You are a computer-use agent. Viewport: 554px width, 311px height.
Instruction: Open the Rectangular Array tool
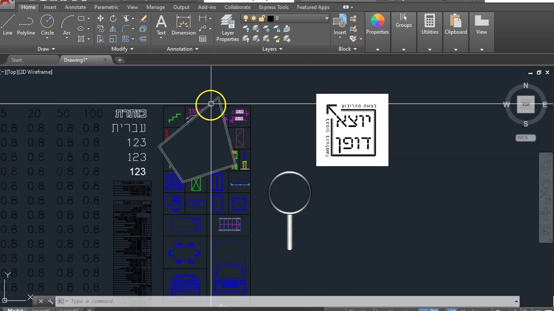click(126, 39)
